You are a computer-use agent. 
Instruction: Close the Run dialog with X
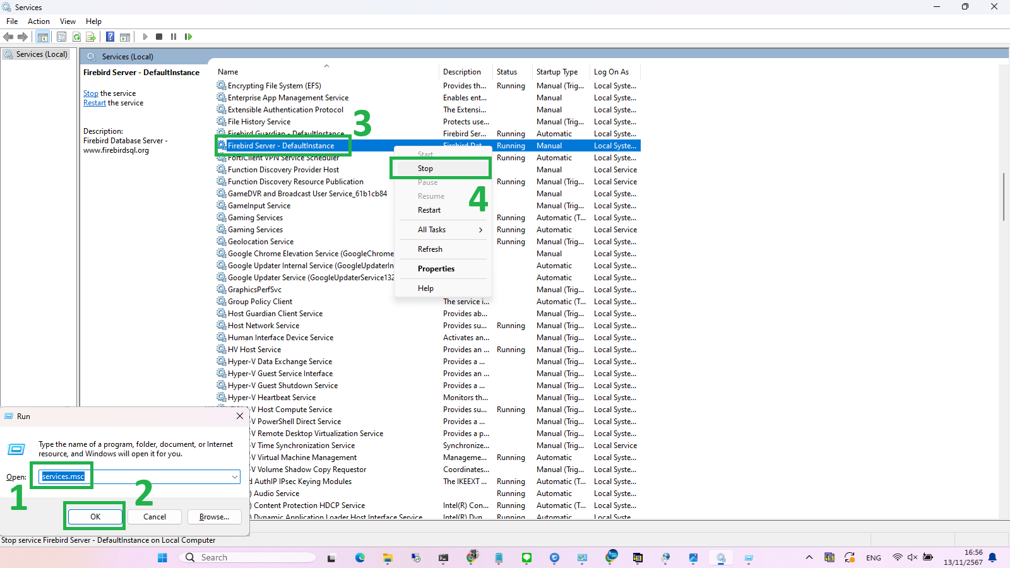click(x=240, y=416)
